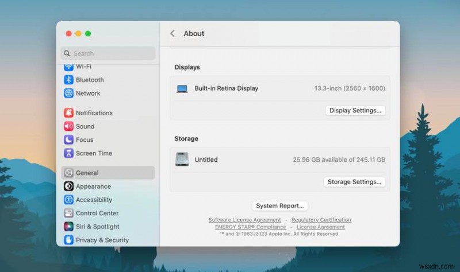Select Control Center in the sidebar
This screenshot has height=272, width=460.
coord(108,213)
